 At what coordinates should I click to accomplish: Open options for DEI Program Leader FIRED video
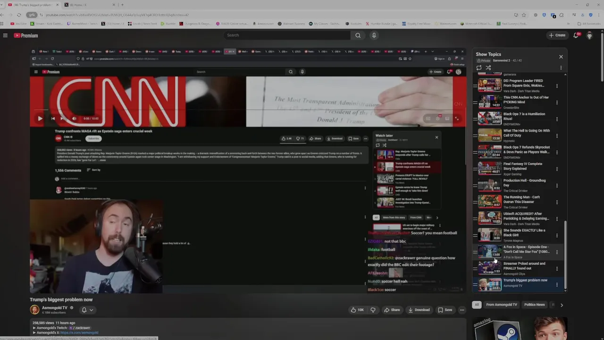[557, 86]
